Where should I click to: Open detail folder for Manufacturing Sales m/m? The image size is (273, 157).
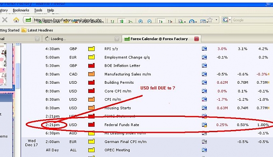[204, 74]
